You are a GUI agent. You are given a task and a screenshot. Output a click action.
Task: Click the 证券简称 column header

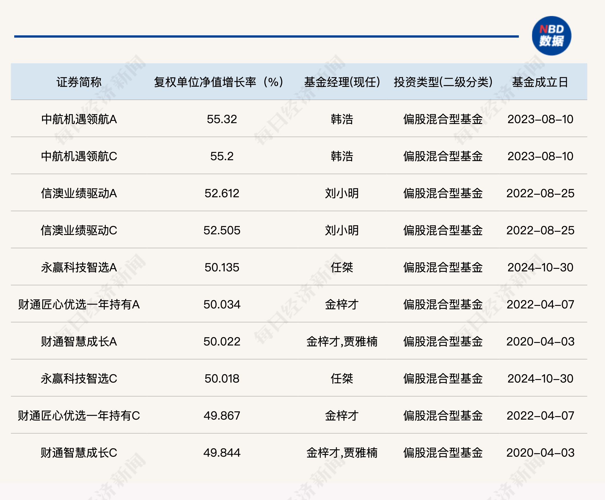[x=79, y=82]
